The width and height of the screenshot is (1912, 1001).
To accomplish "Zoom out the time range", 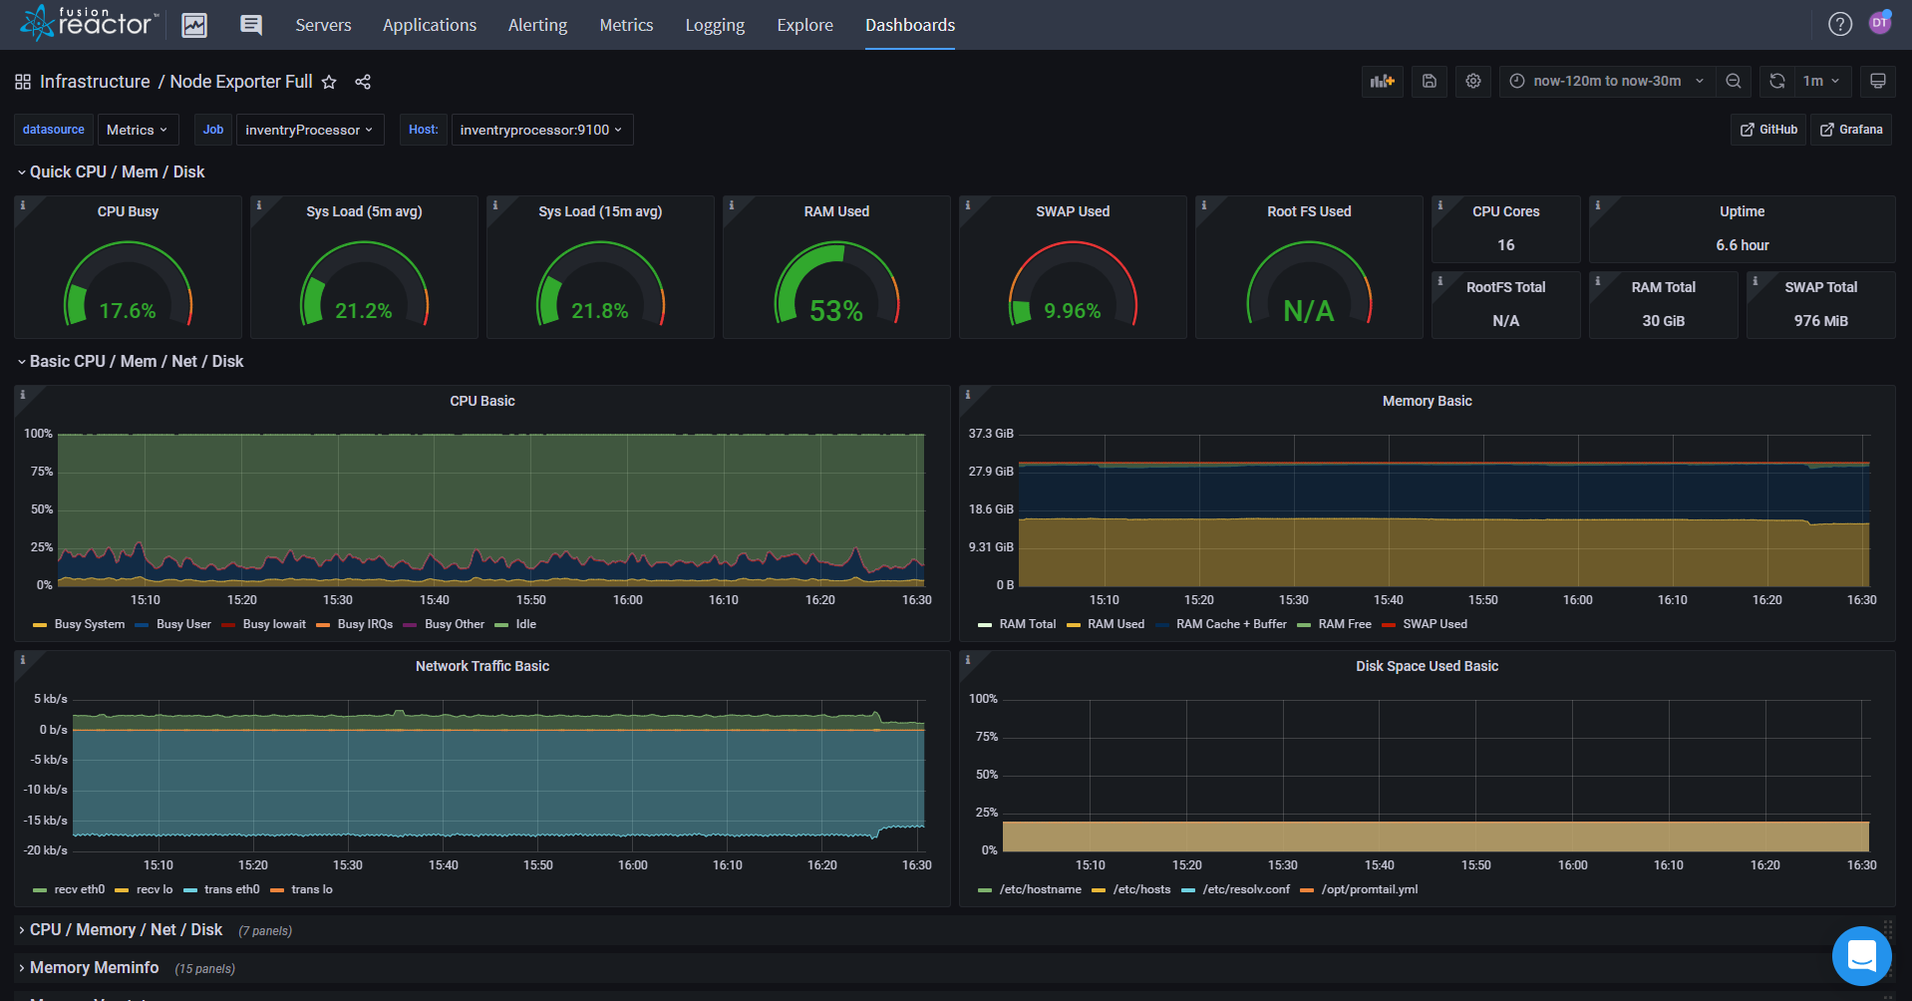I will (x=1734, y=81).
